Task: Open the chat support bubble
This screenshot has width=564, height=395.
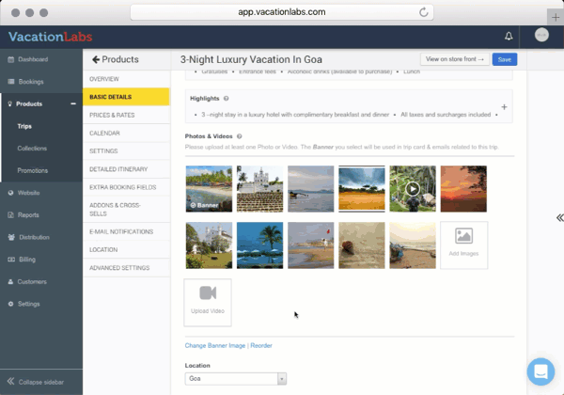Action: [x=541, y=372]
